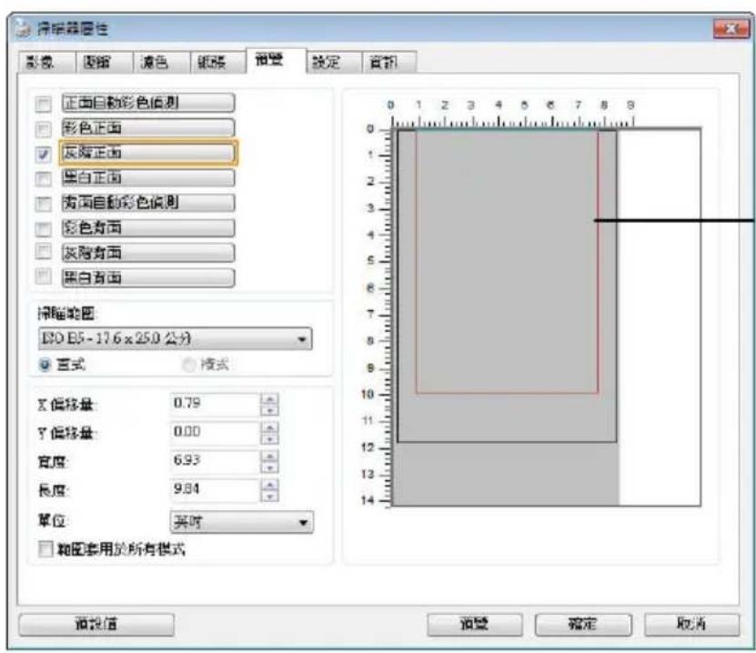Open the 單位 unit dropdown showing 英吋
This screenshot has width=756, height=653.
242,522
